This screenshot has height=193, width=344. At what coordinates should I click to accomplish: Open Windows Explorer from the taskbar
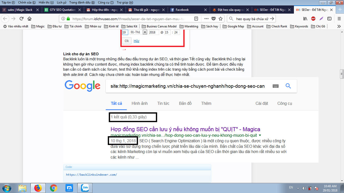(x=22, y=188)
